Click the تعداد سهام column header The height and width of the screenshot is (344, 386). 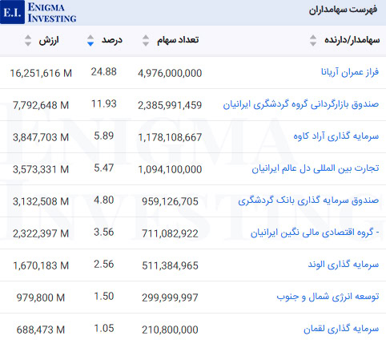click(178, 40)
